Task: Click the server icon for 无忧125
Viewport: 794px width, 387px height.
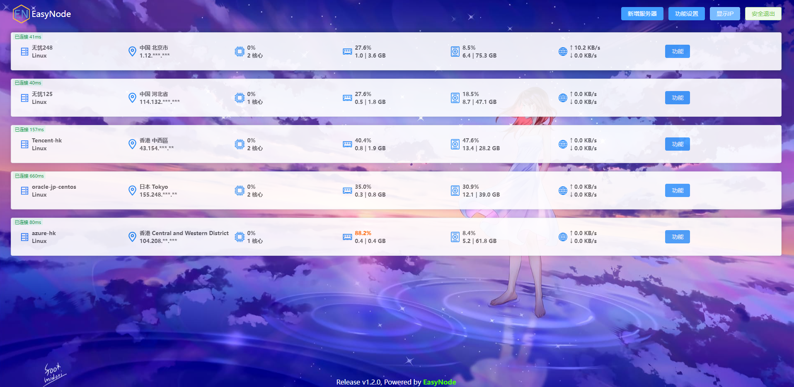Action: click(24, 98)
